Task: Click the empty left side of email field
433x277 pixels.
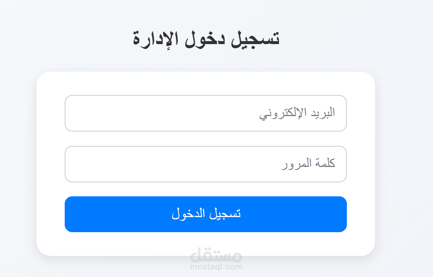Action: point(113,113)
